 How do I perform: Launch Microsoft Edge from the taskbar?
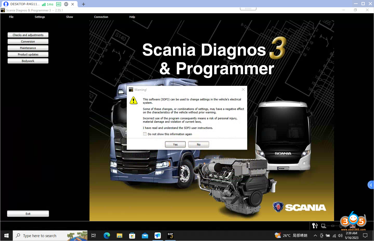pyautogui.click(x=107, y=236)
